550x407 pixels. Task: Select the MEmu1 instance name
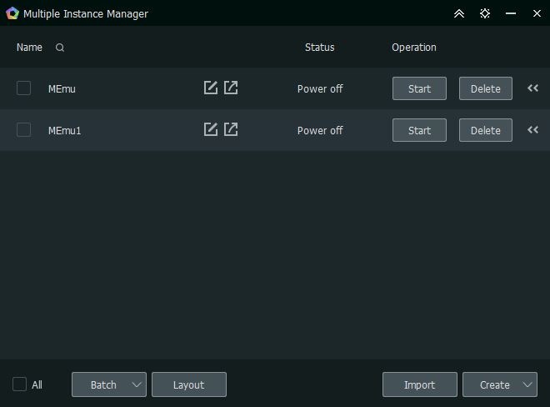tap(64, 131)
